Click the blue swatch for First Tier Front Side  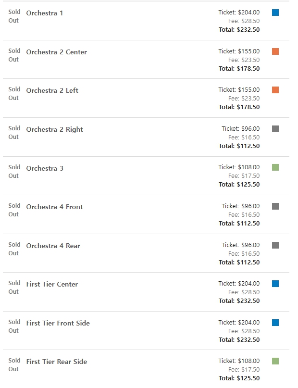(x=275, y=323)
